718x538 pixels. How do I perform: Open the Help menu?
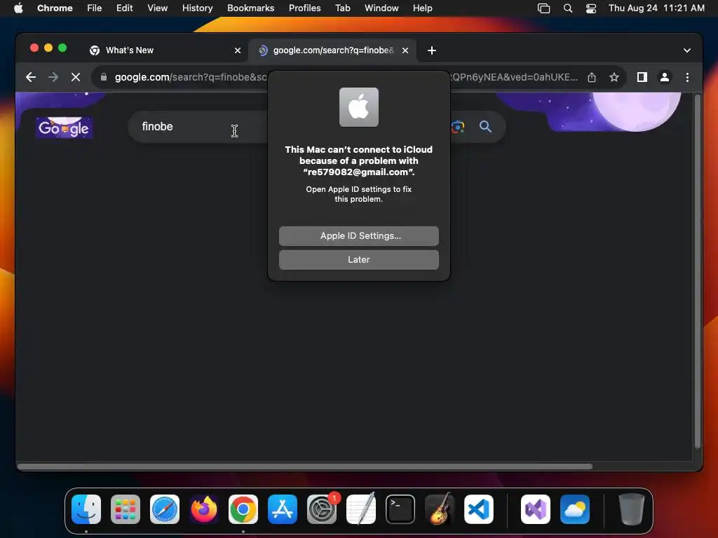tap(422, 8)
